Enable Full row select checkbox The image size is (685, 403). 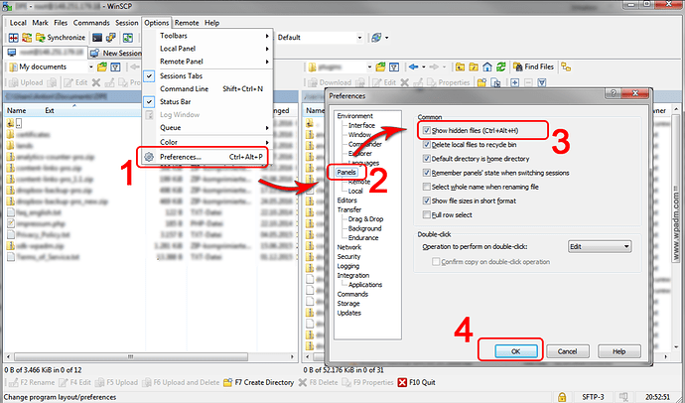click(427, 213)
